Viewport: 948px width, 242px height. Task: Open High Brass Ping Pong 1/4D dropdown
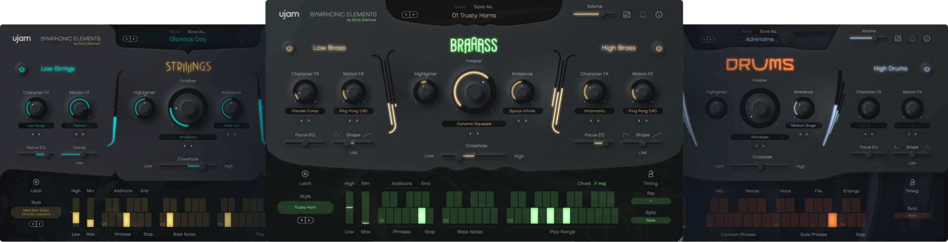pyautogui.click(x=642, y=111)
